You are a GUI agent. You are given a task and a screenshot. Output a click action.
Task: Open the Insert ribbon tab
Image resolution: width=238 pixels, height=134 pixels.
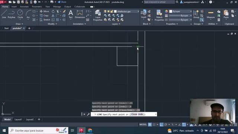[14, 7]
